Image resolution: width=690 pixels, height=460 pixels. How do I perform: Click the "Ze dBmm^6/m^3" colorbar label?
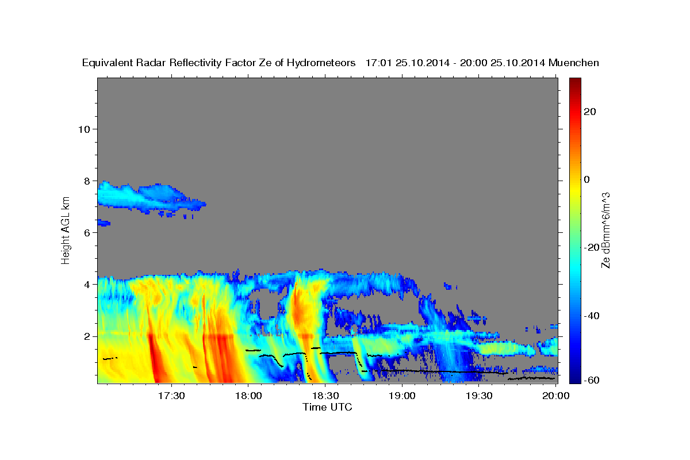pyautogui.click(x=605, y=230)
